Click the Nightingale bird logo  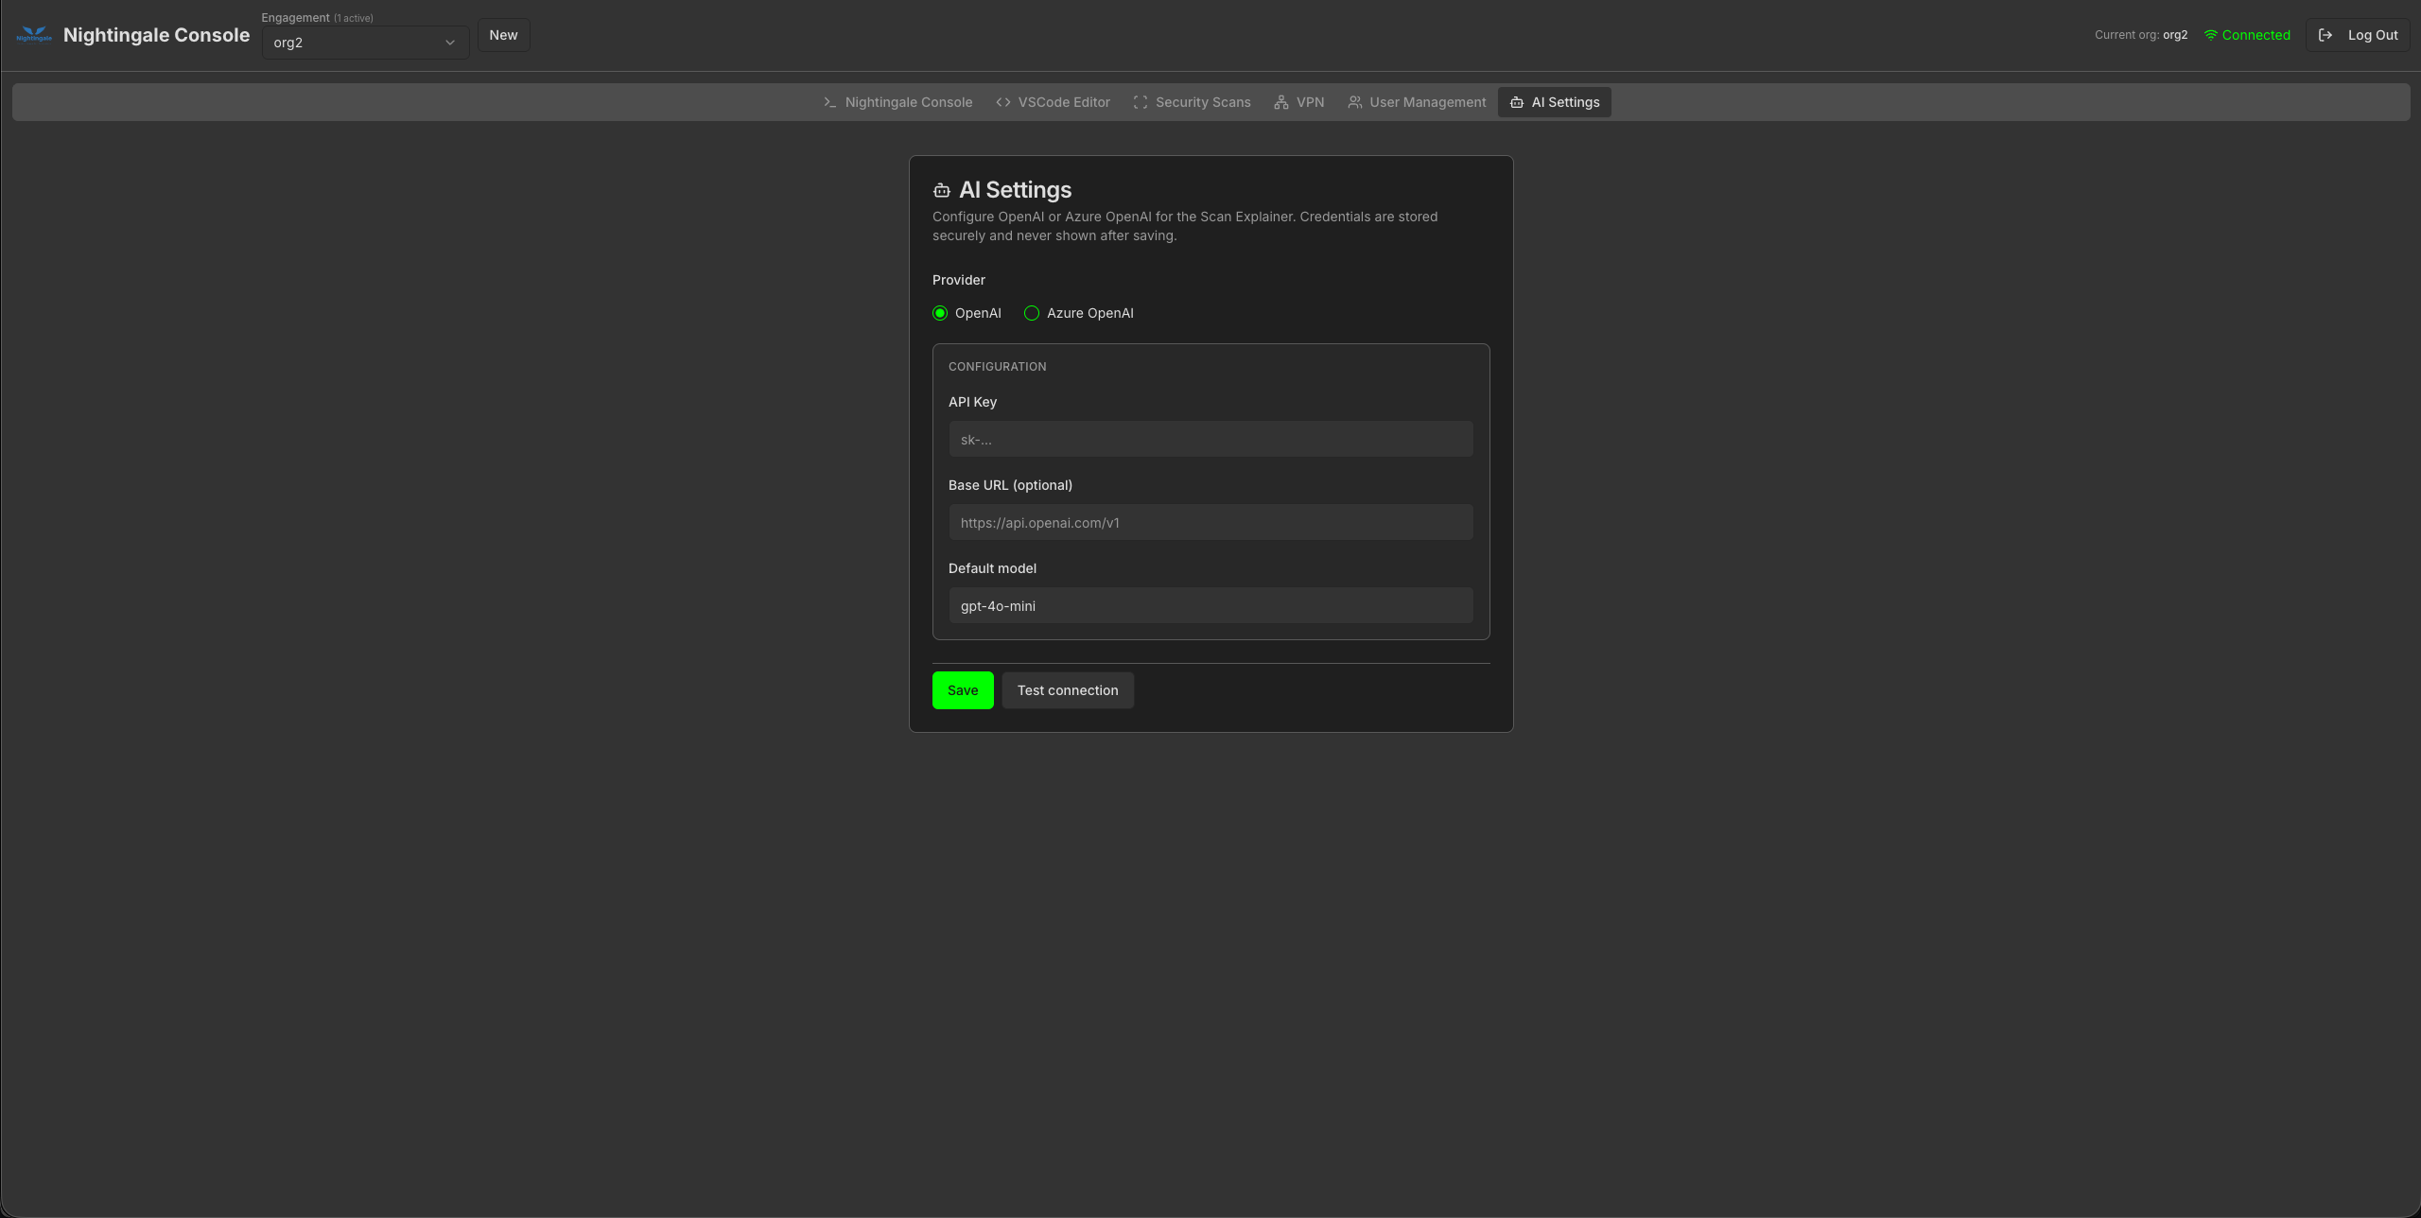(34, 35)
